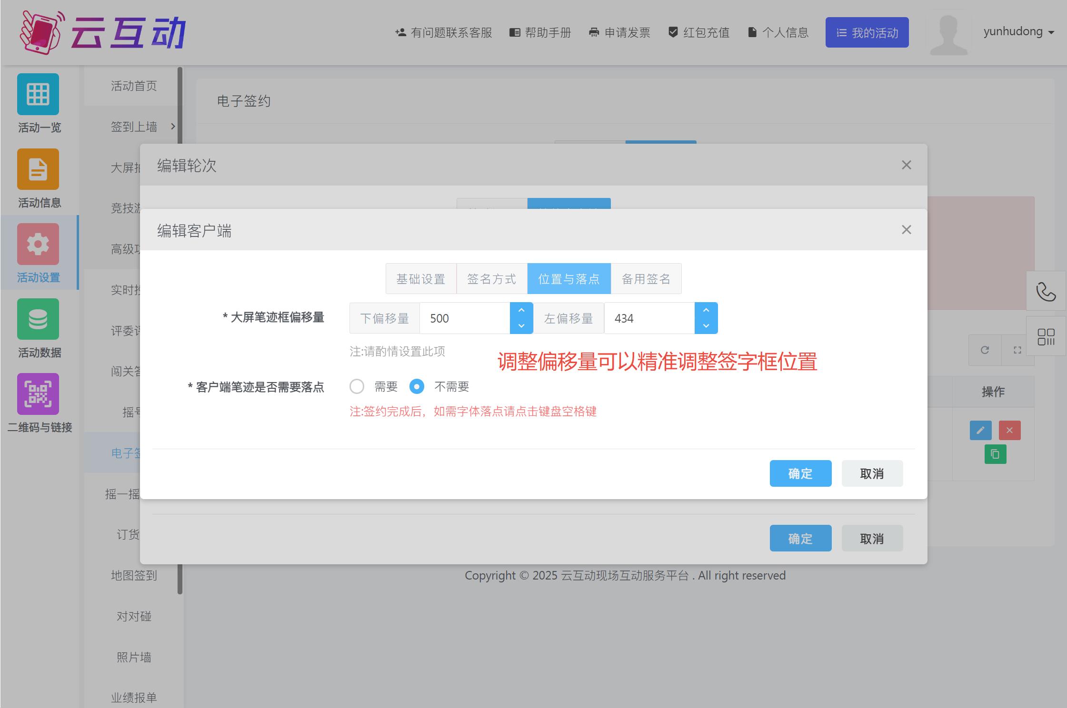This screenshot has height=708, width=1067.
Task: Switch to the 基础设置 tab
Action: 421,279
